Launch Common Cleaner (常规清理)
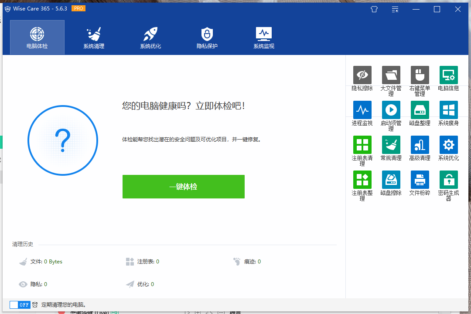This screenshot has width=471, height=314. point(391,145)
